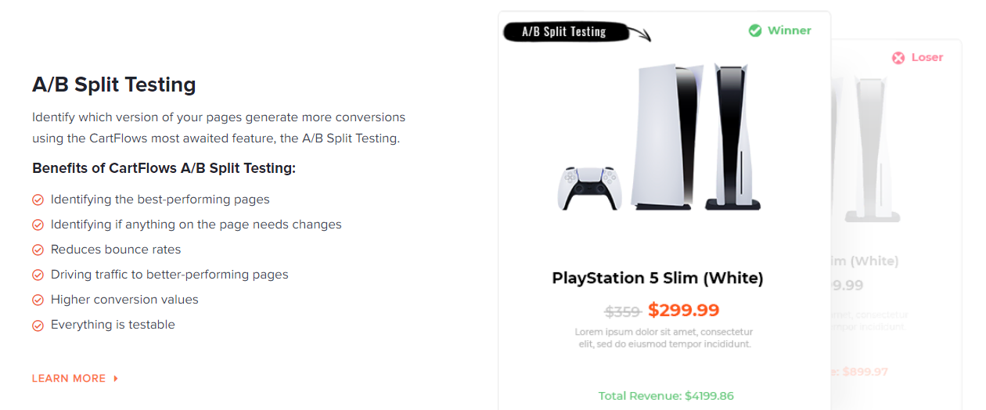Click the small arrow next to LEARN MORE

(116, 378)
